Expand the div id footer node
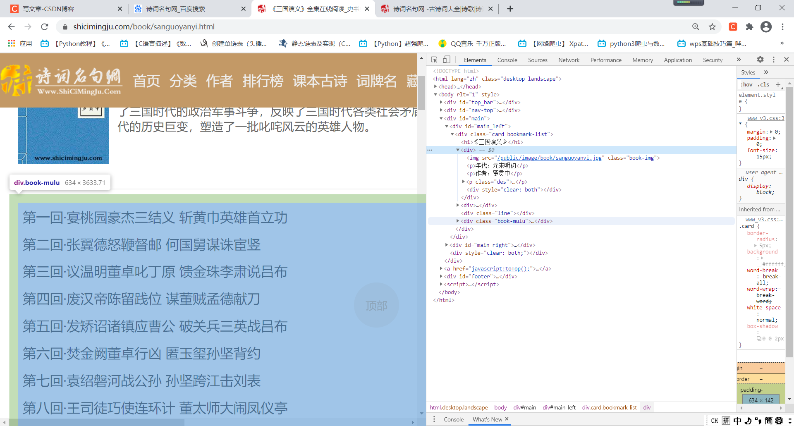The height and width of the screenshot is (426, 794). click(x=441, y=276)
